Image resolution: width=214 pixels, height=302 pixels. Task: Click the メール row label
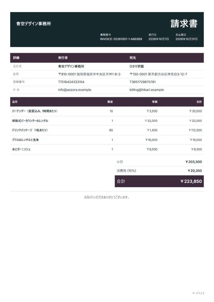[16, 89]
